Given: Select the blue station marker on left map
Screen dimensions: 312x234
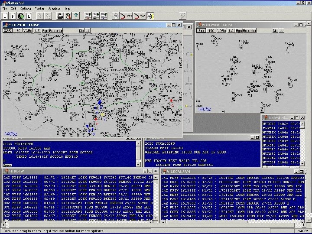Looking at the screenshot, I should [x=100, y=102].
